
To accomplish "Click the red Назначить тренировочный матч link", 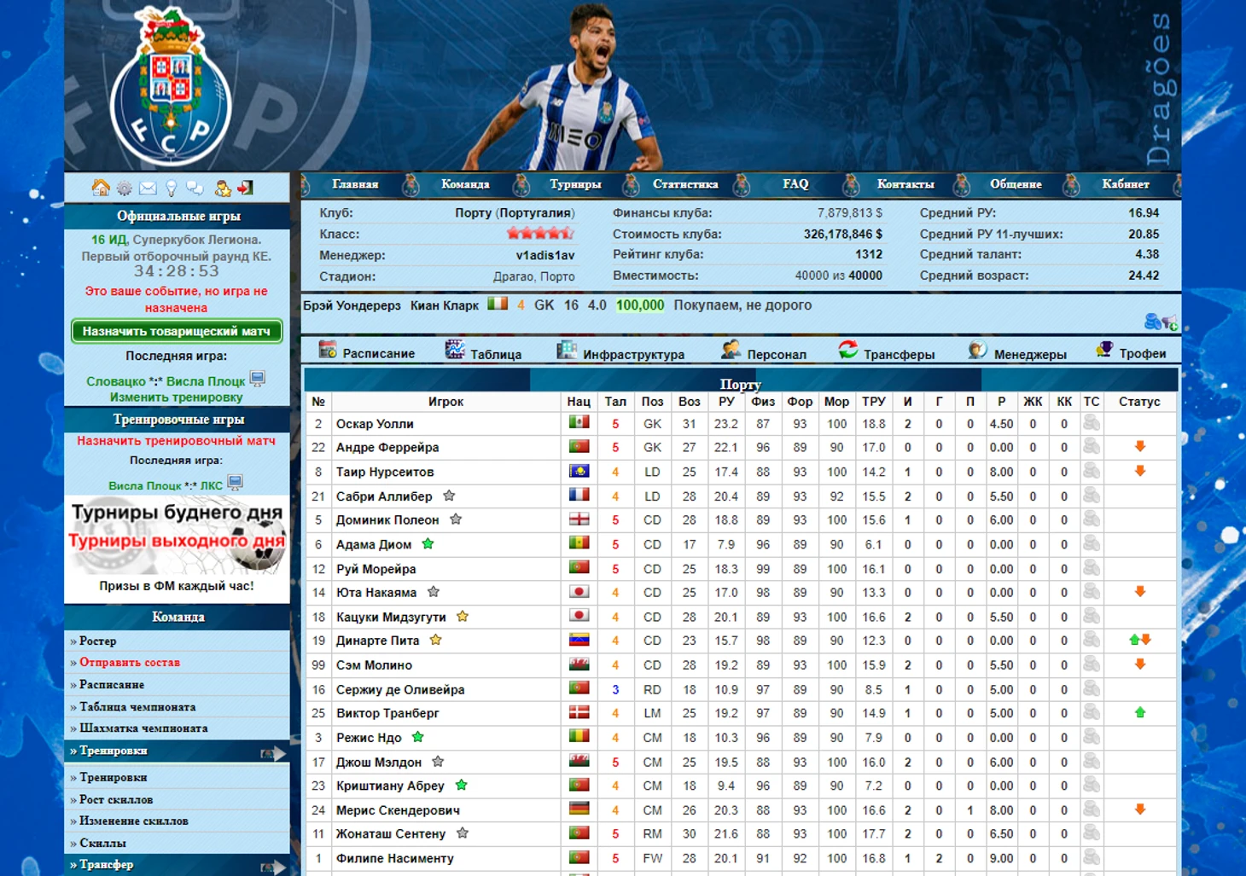I will (x=177, y=441).
